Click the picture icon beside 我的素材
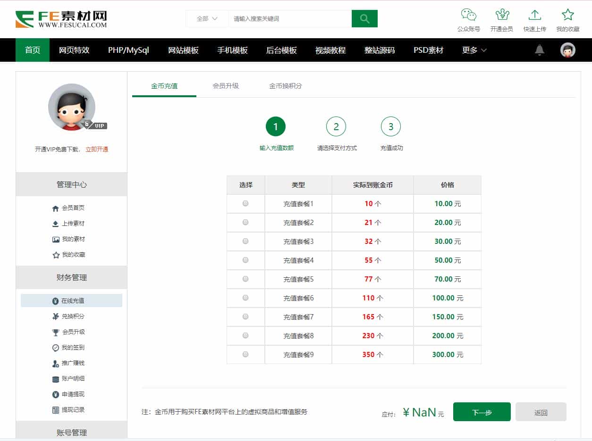 [x=56, y=239]
